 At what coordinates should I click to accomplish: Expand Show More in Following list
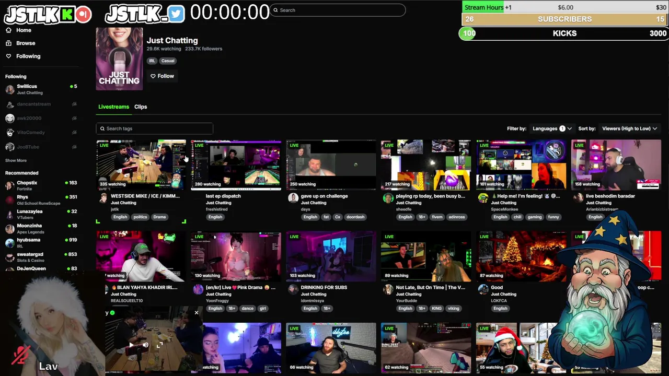click(16, 160)
